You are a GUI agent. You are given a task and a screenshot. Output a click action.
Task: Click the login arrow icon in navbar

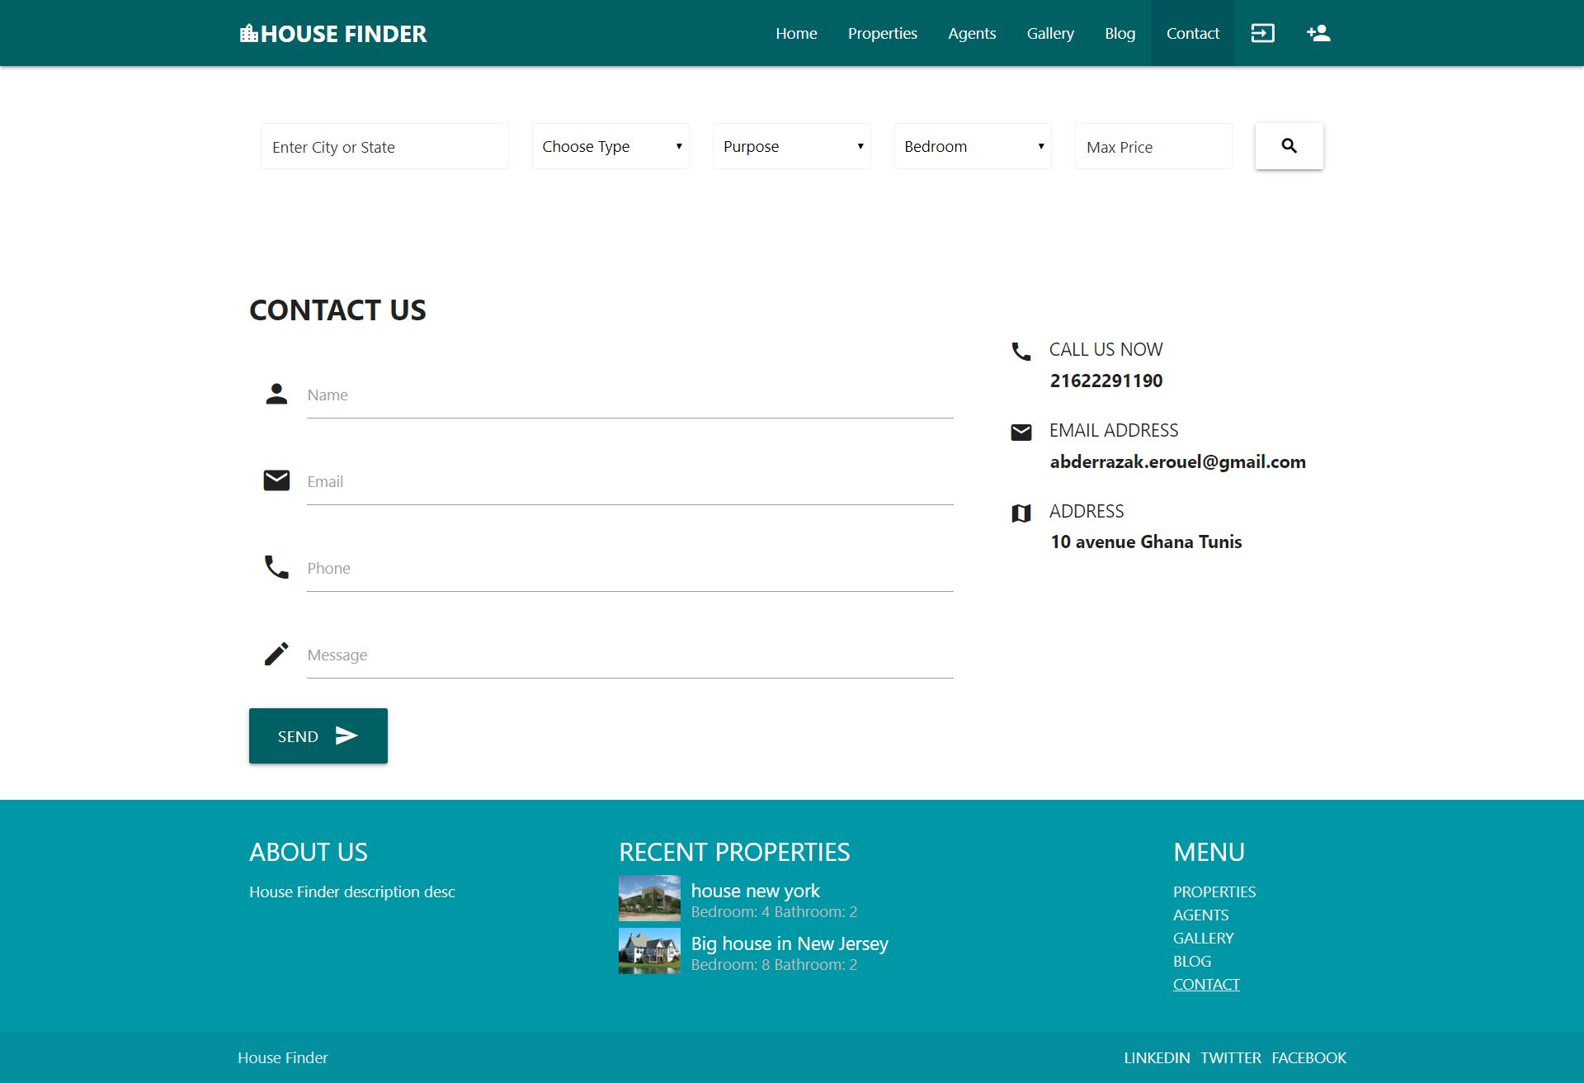click(x=1262, y=33)
